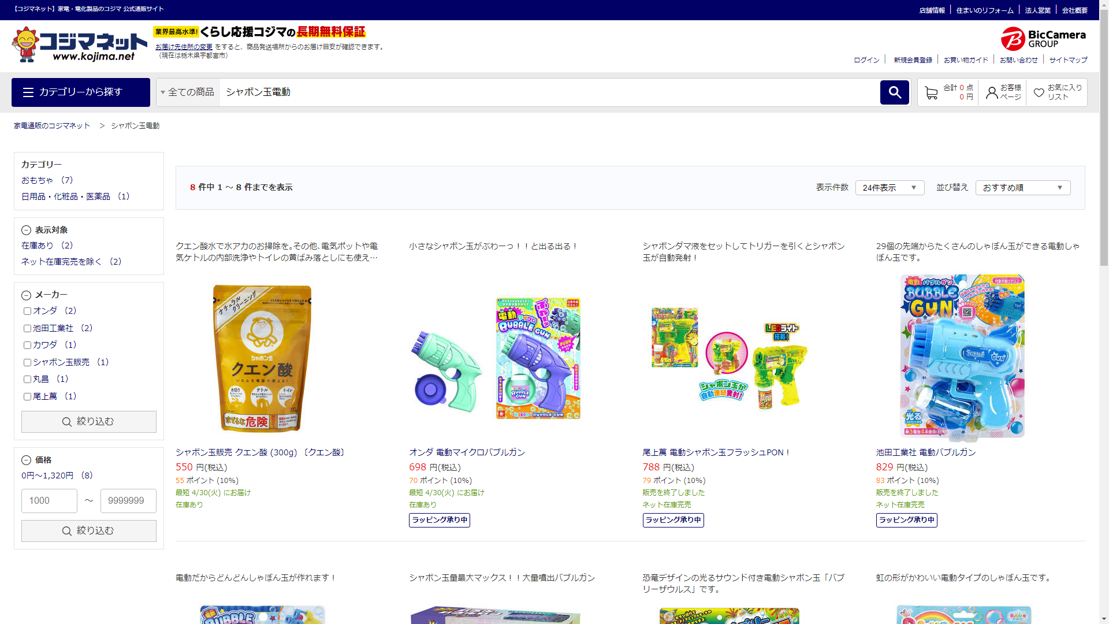Click the minimum price input field
This screenshot has width=1109, height=624.
pos(49,501)
